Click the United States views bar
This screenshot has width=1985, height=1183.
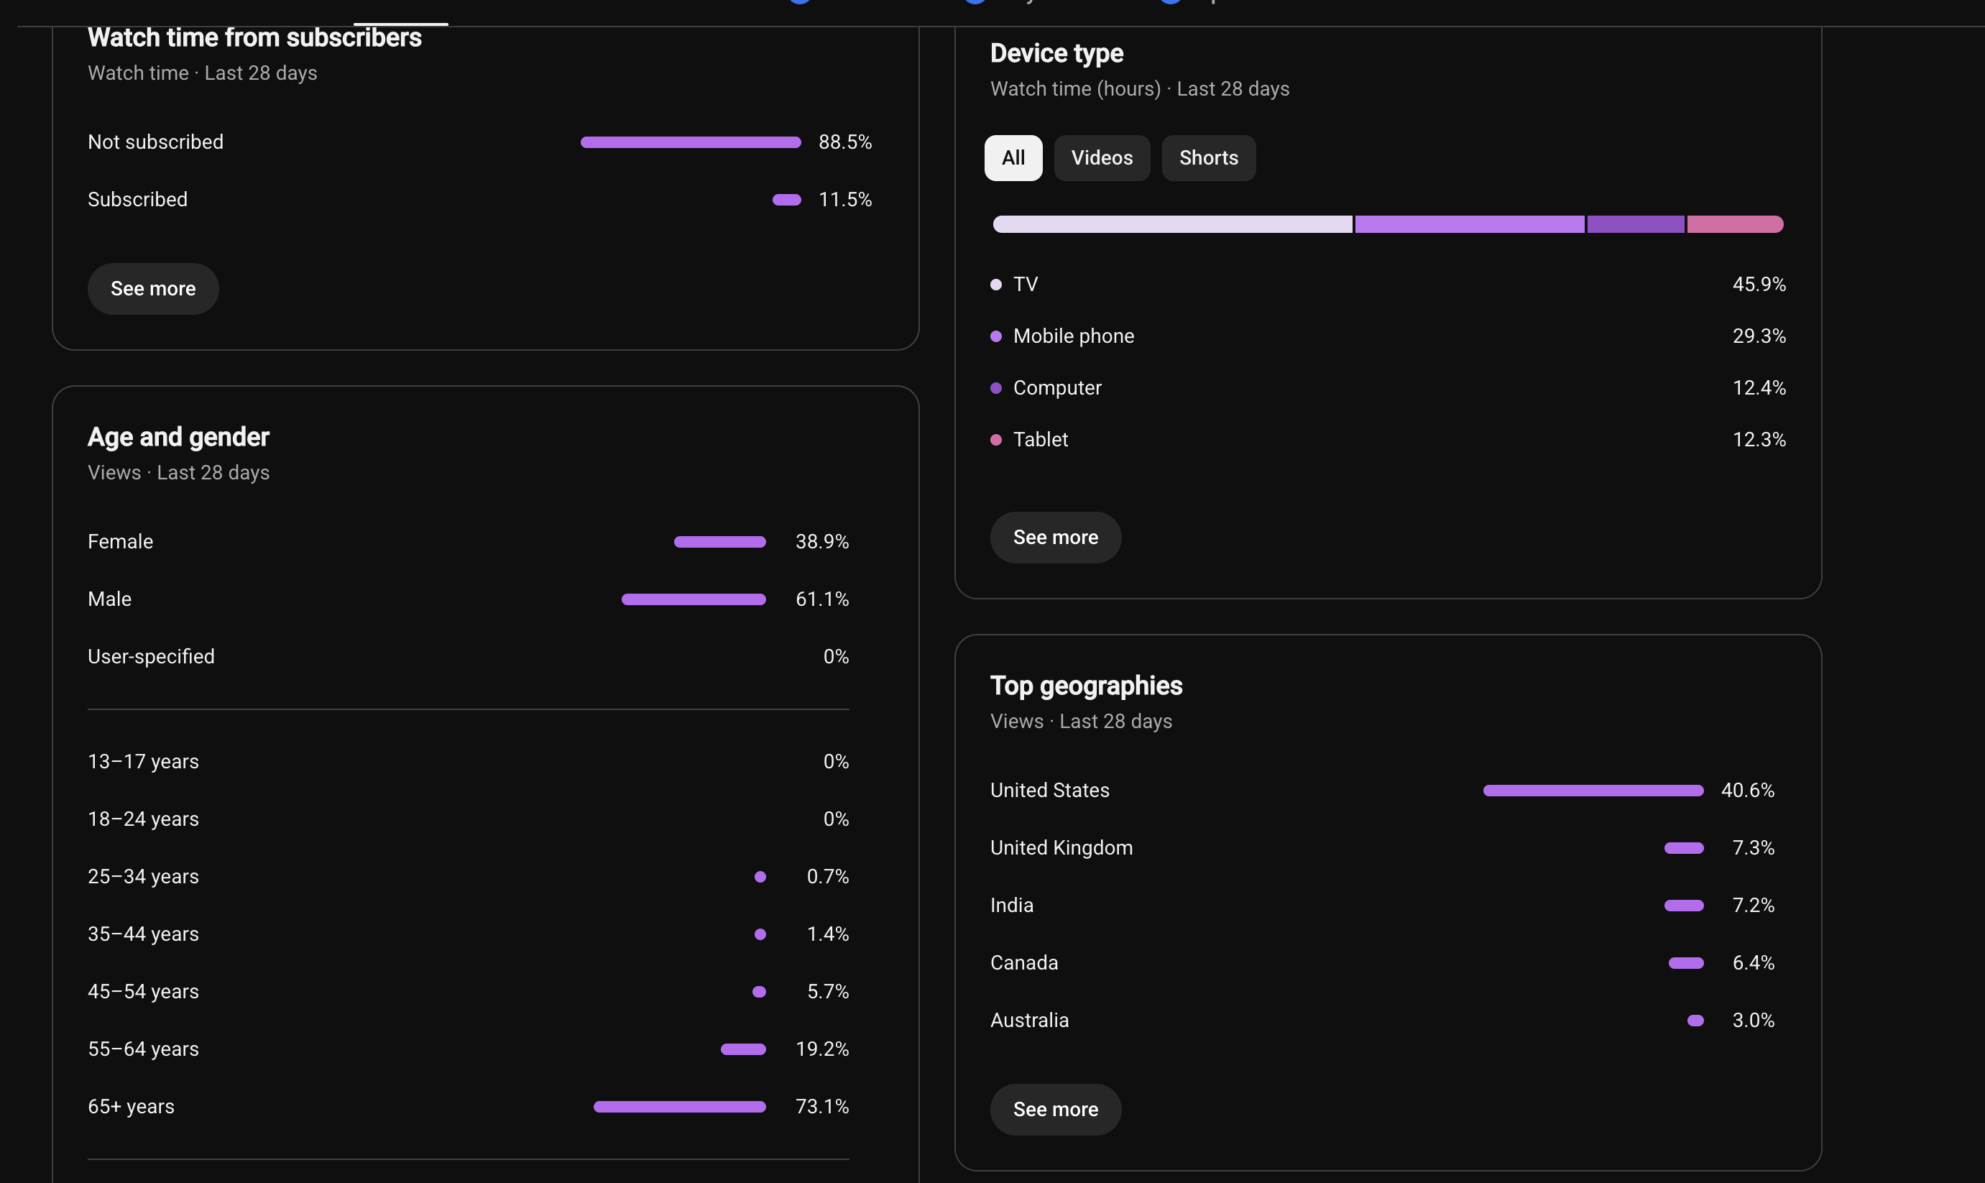pyautogui.click(x=1593, y=791)
